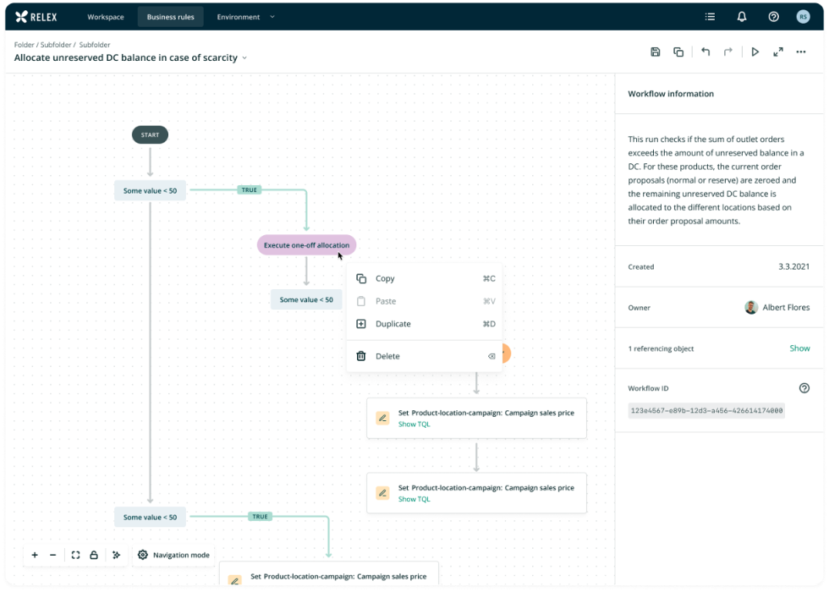Click Show next to referencing object
The height and width of the screenshot is (592, 829).
point(799,348)
